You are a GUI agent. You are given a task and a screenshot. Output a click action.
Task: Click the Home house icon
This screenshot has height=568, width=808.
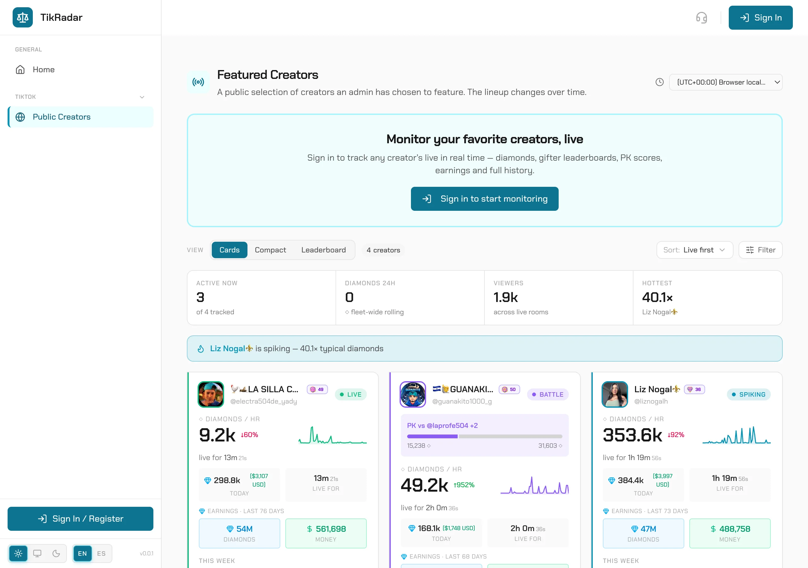coord(21,70)
